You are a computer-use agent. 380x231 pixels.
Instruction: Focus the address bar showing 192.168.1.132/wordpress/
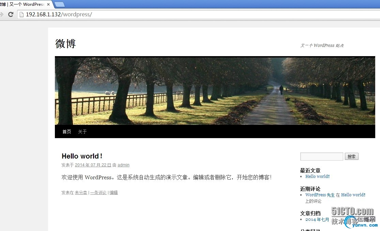point(199,15)
